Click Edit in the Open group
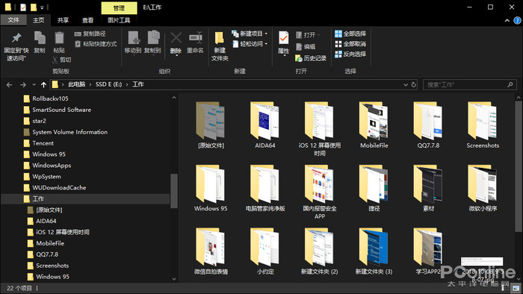Viewport: 523px width, 294px height. coord(306,46)
